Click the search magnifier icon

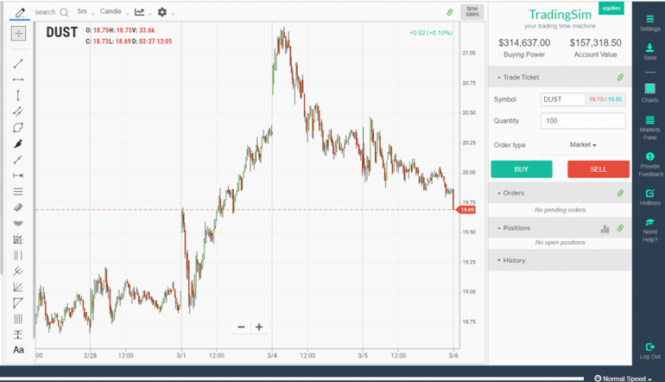pos(64,12)
